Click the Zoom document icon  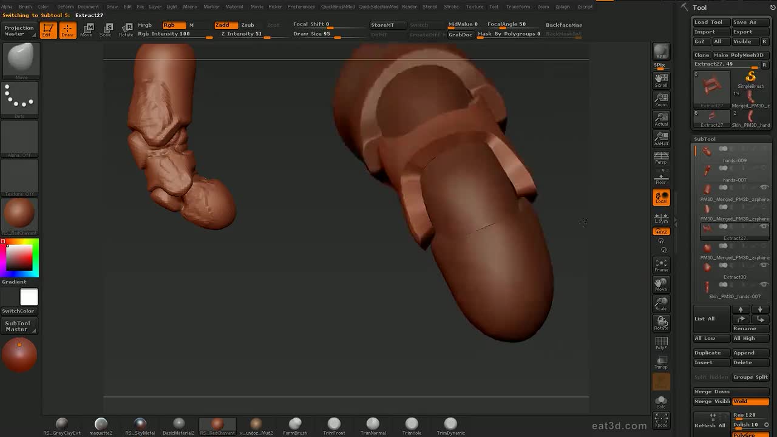click(661, 100)
